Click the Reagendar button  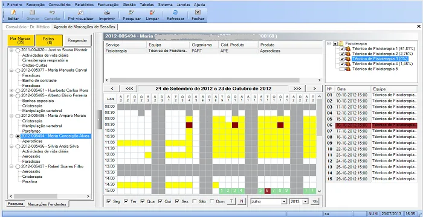click(x=77, y=40)
